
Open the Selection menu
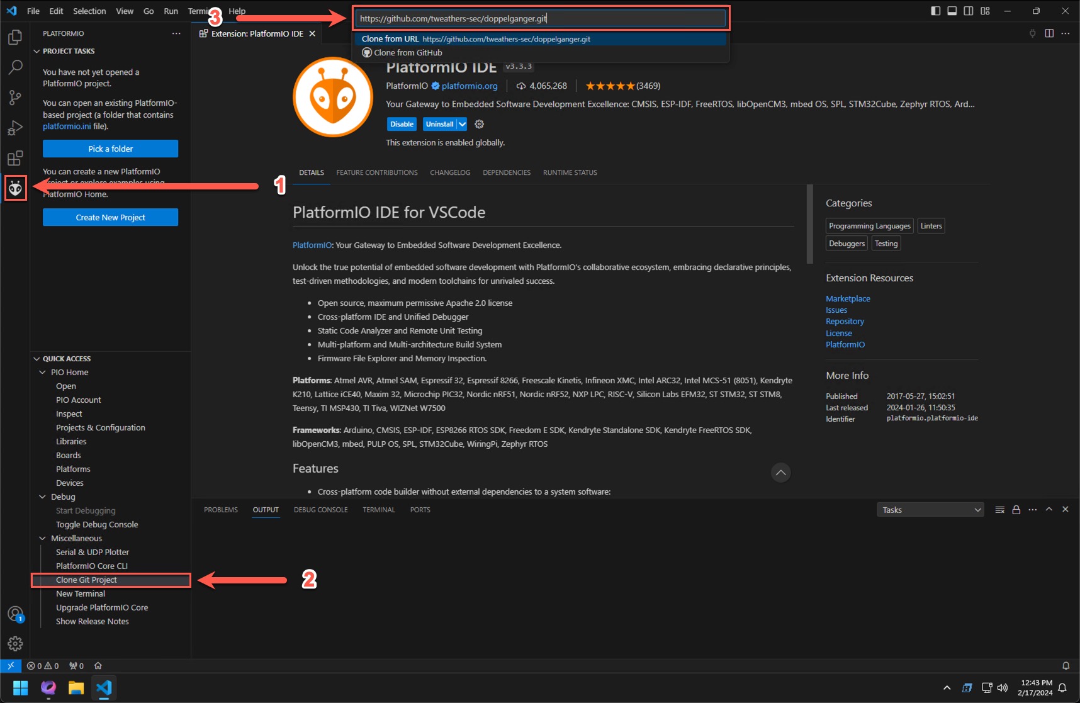(x=89, y=11)
